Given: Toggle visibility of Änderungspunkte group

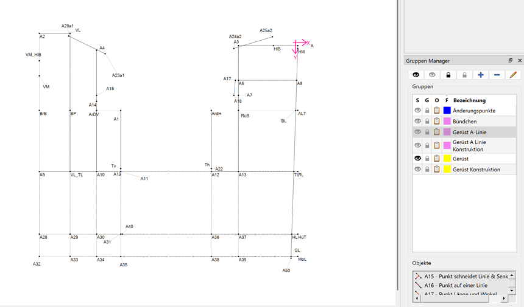Looking at the screenshot, I should tap(418, 111).
